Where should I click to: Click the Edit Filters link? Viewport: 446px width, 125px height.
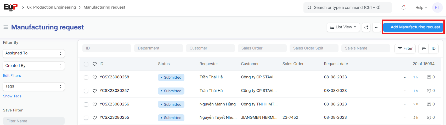(12, 76)
